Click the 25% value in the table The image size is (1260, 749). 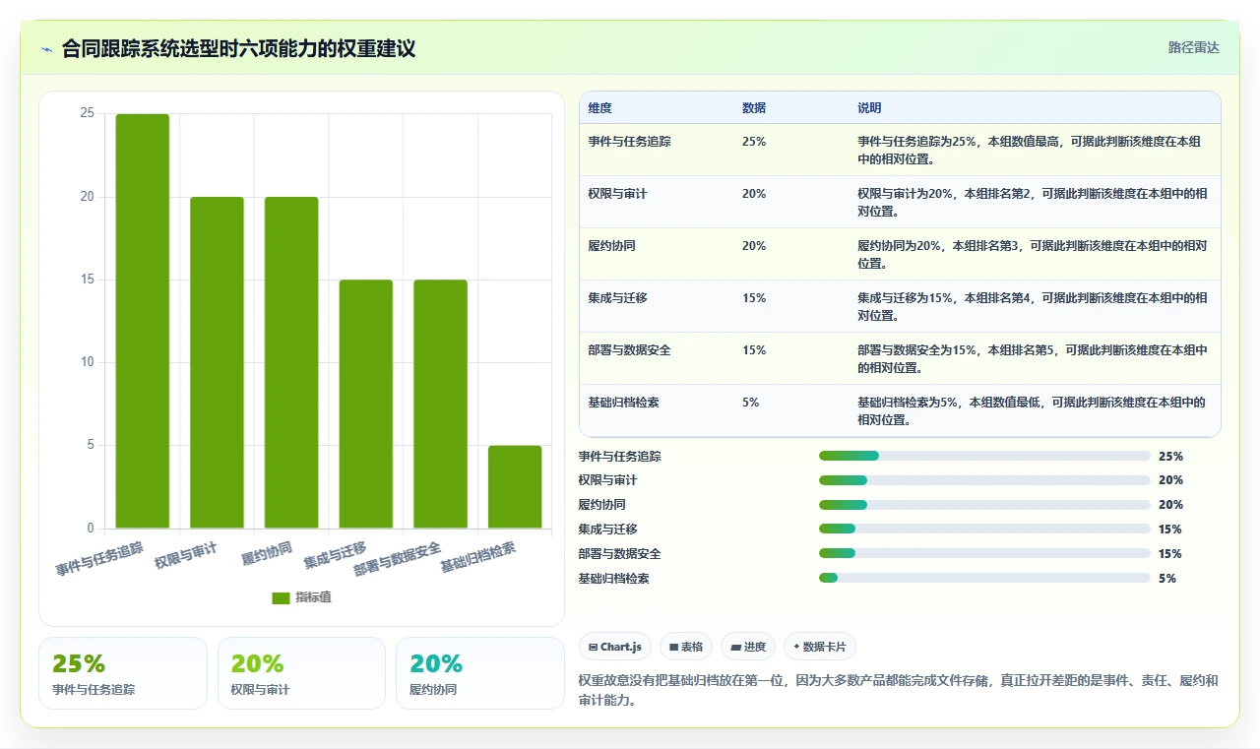point(754,142)
